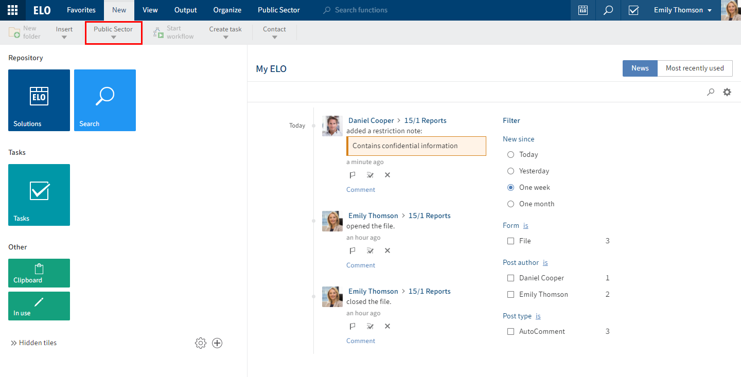Open the Clipboard tile
Viewport: 741px width, 377px height.
(x=39, y=273)
